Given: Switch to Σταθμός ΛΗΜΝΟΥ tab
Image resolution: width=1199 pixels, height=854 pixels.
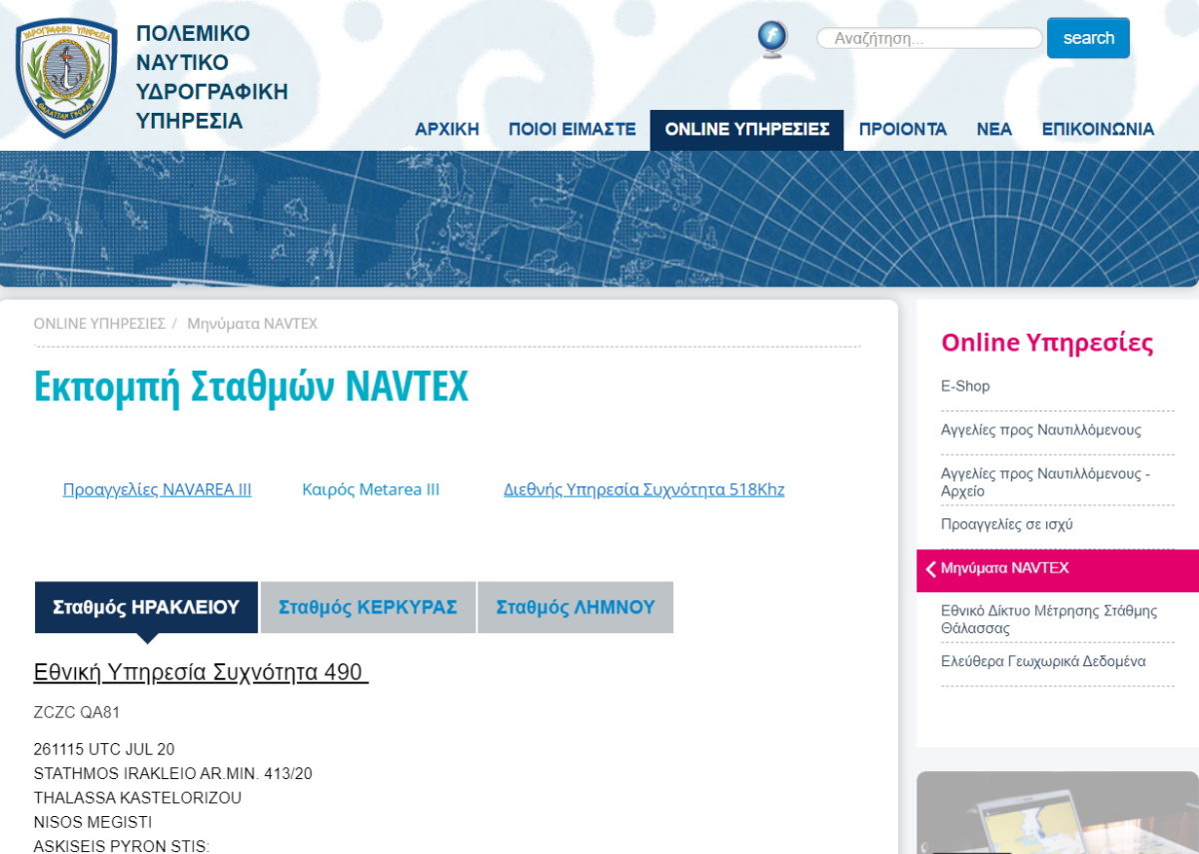Looking at the screenshot, I should coord(575,607).
